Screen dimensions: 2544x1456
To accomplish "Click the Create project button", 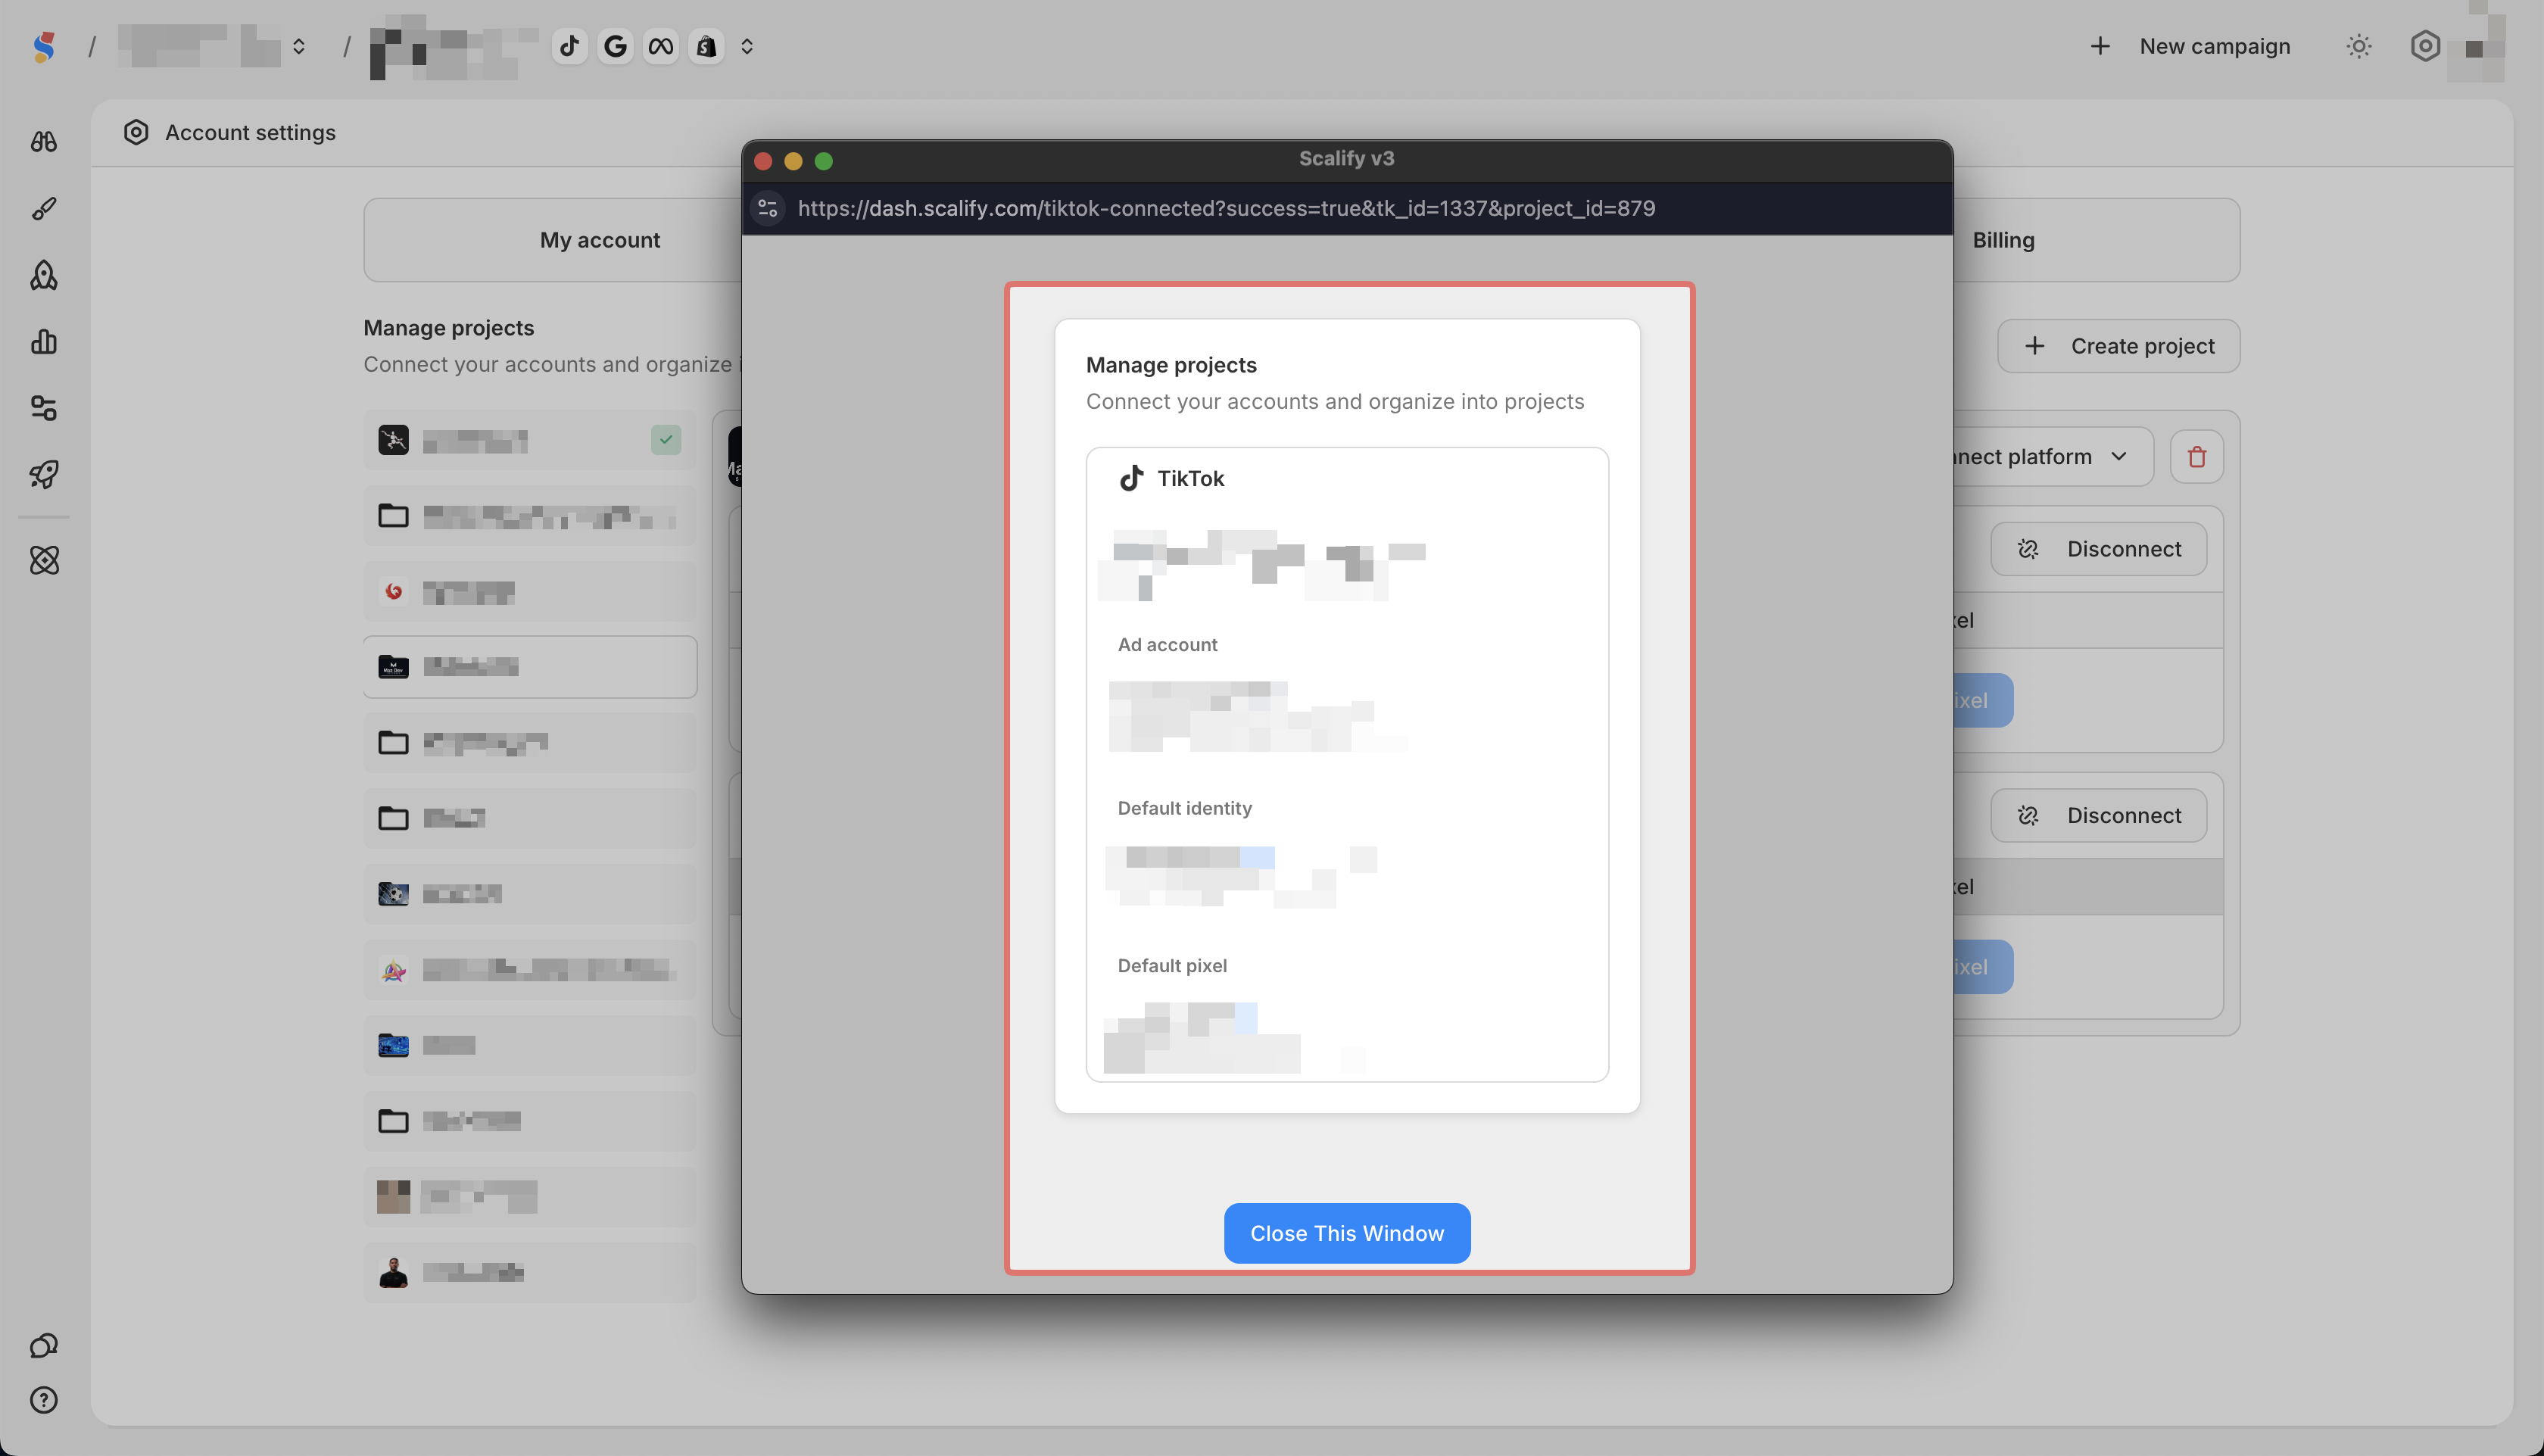I will click(2118, 346).
